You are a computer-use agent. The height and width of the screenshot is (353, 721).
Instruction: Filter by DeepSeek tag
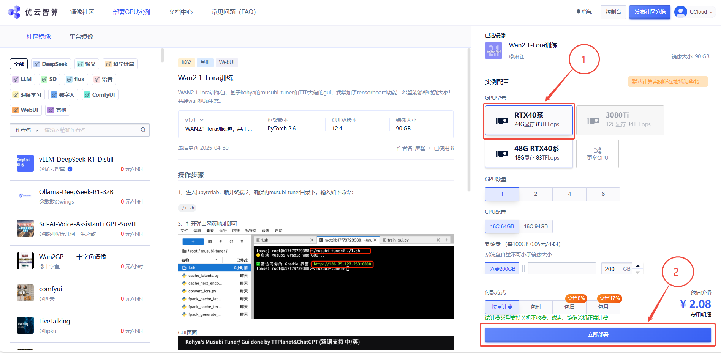click(x=51, y=64)
